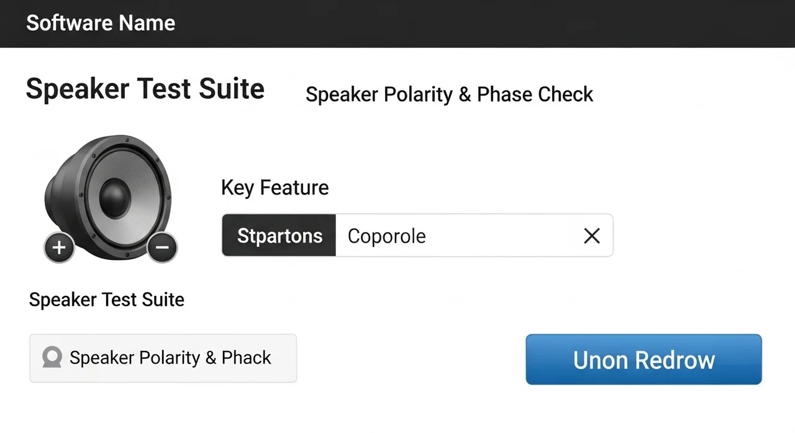
Task: Click the plus button on the speaker
Action: click(x=59, y=248)
